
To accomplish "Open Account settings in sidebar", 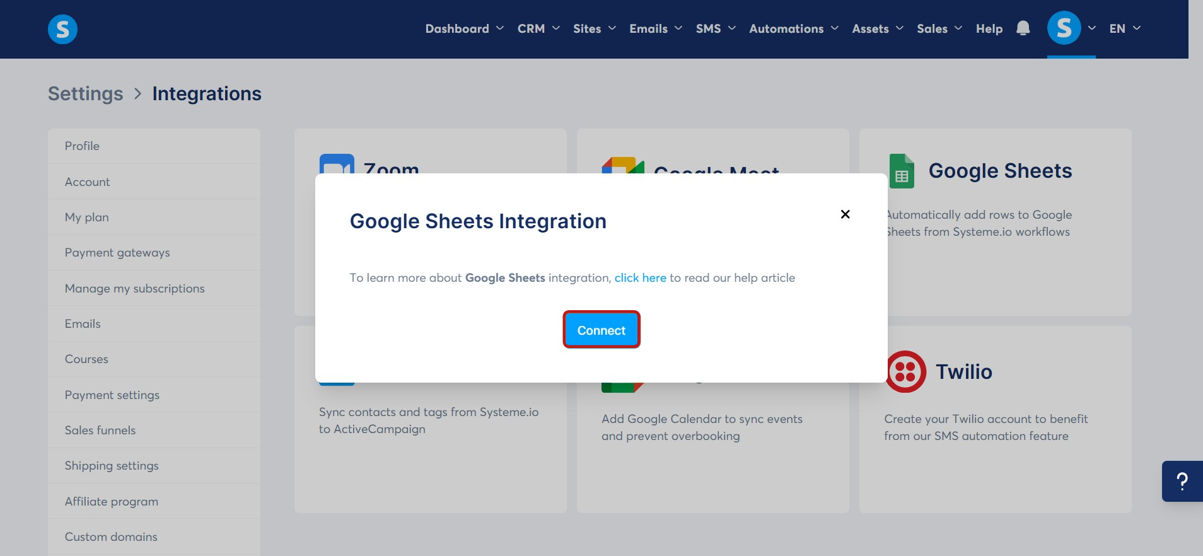I will (x=154, y=182).
